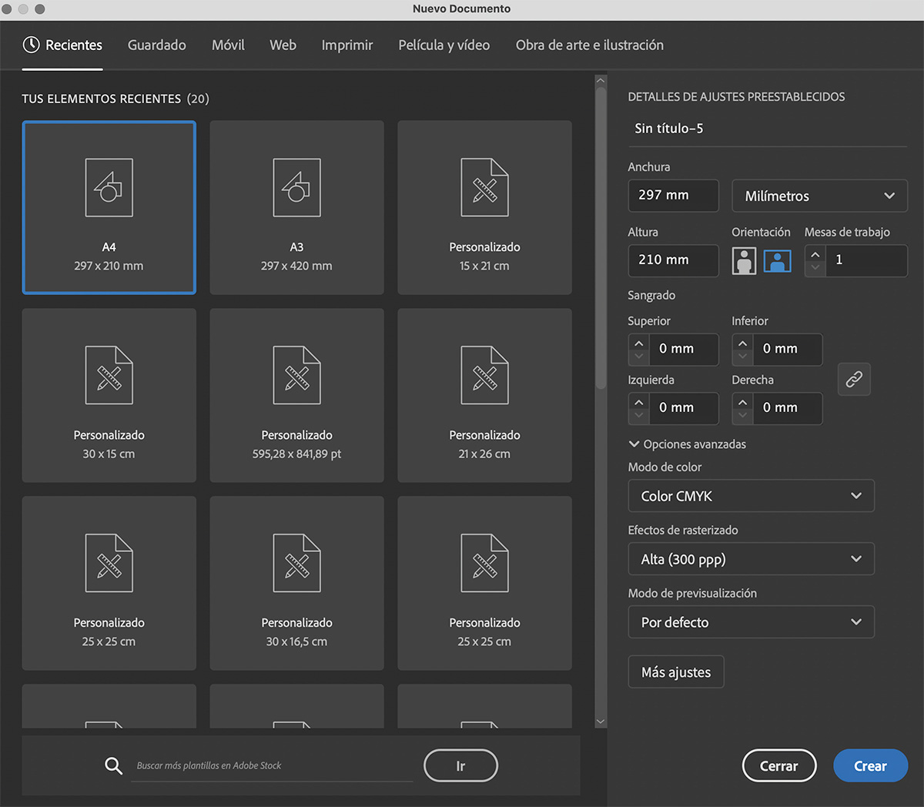Open the Por defecto preview dropdown

click(x=751, y=622)
